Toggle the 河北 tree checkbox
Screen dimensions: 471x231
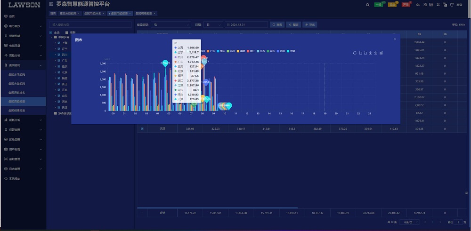[59, 102]
